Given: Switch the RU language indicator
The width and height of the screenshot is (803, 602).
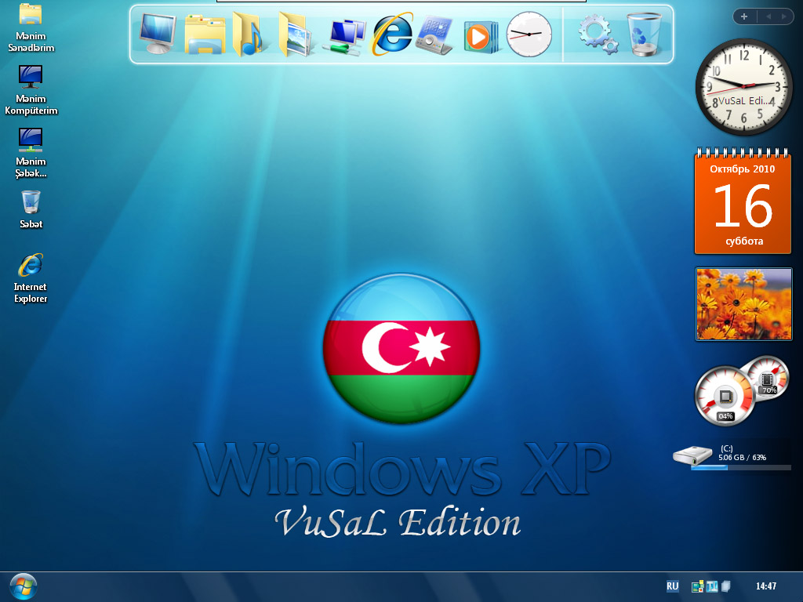Looking at the screenshot, I should [672, 586].
